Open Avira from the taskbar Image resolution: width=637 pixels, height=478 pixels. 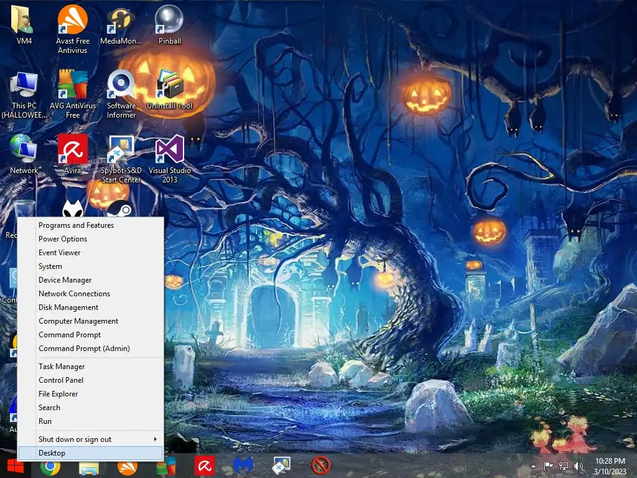coord(204,466)
